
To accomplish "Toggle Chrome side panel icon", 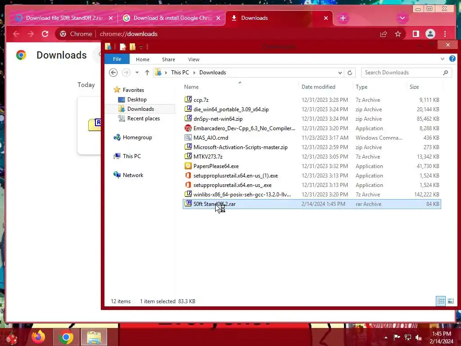I will (416, 34).
